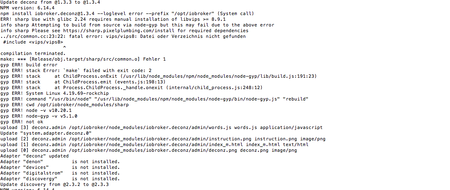Viewport: 450px width, 190px height.
Task: Click the 'Update "system.adapter.deconz.0"' line
Action: click(x=46, y=133)
